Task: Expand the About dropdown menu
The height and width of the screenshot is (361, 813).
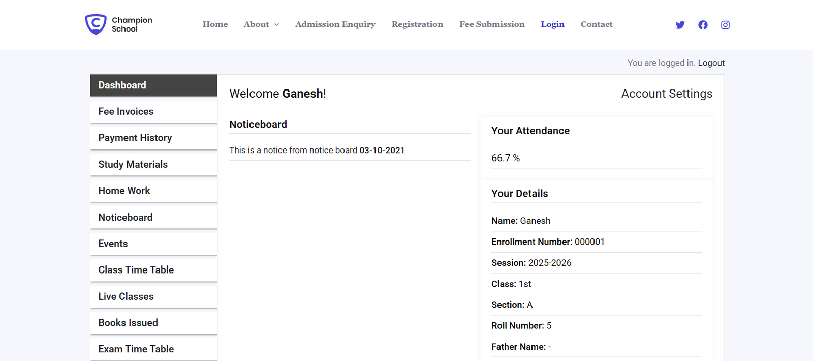Action: point(261,24)
